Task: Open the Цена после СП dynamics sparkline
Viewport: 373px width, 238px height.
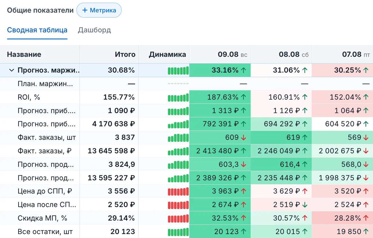Action: pyautogui.click(x=178, y=205)
